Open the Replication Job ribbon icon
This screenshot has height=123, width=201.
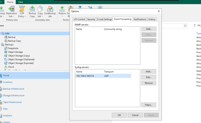[11, 9]
